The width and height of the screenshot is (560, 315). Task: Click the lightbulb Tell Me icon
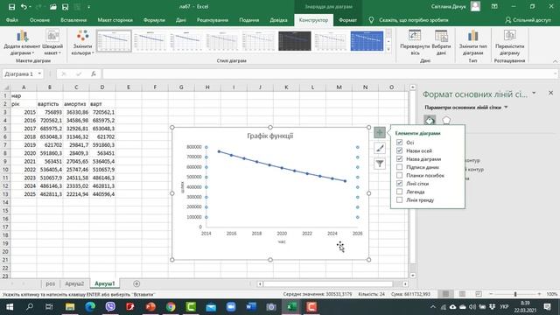371,20
